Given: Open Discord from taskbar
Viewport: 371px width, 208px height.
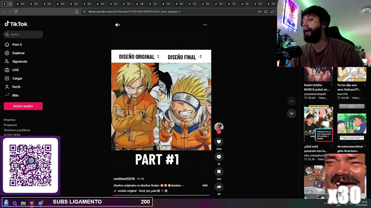Looking at the screenshot, I should pyautogui.click(x=40, y=203).
